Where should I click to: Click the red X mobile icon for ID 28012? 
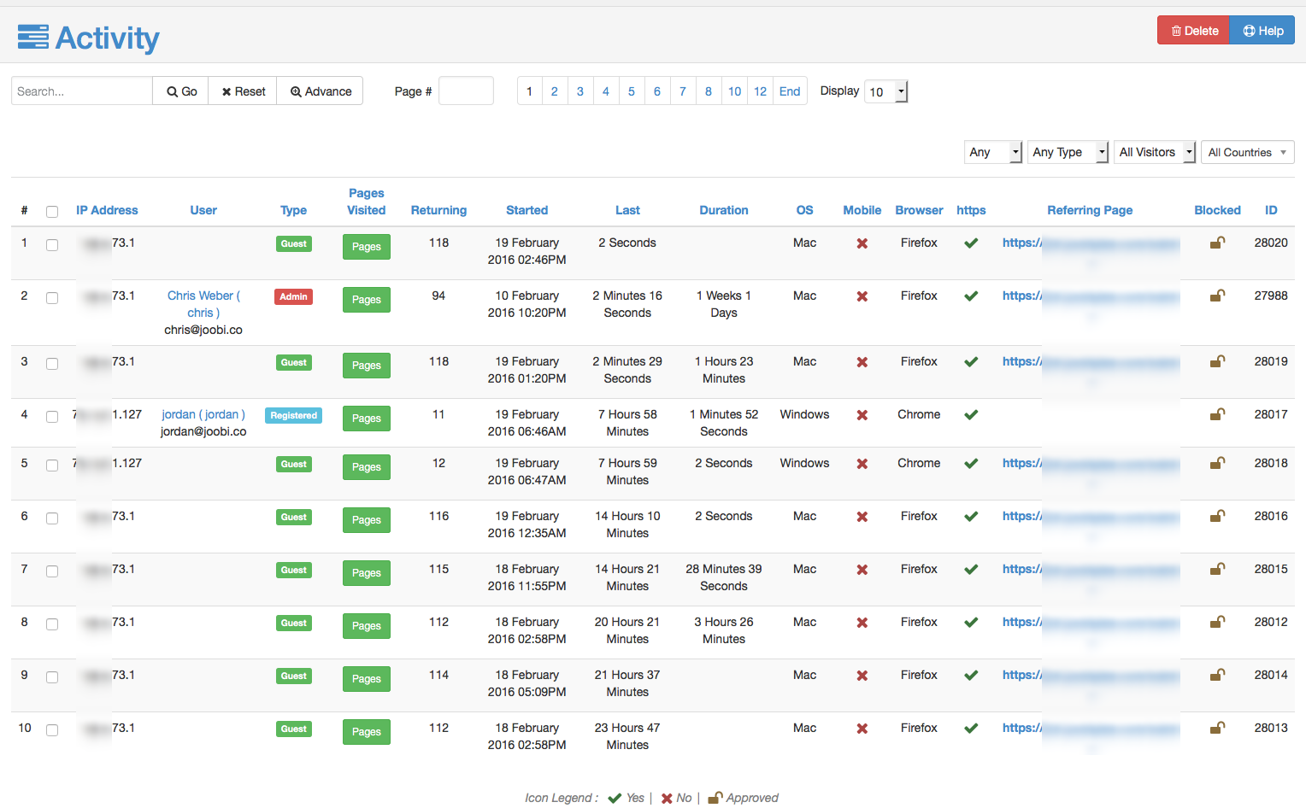862,623
